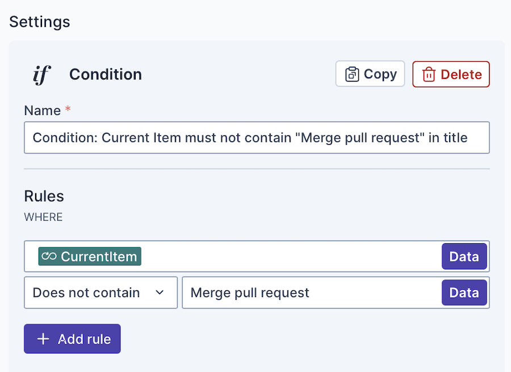
Task: Click the 'Condition' heading text
Action: (x=106, y=74)
